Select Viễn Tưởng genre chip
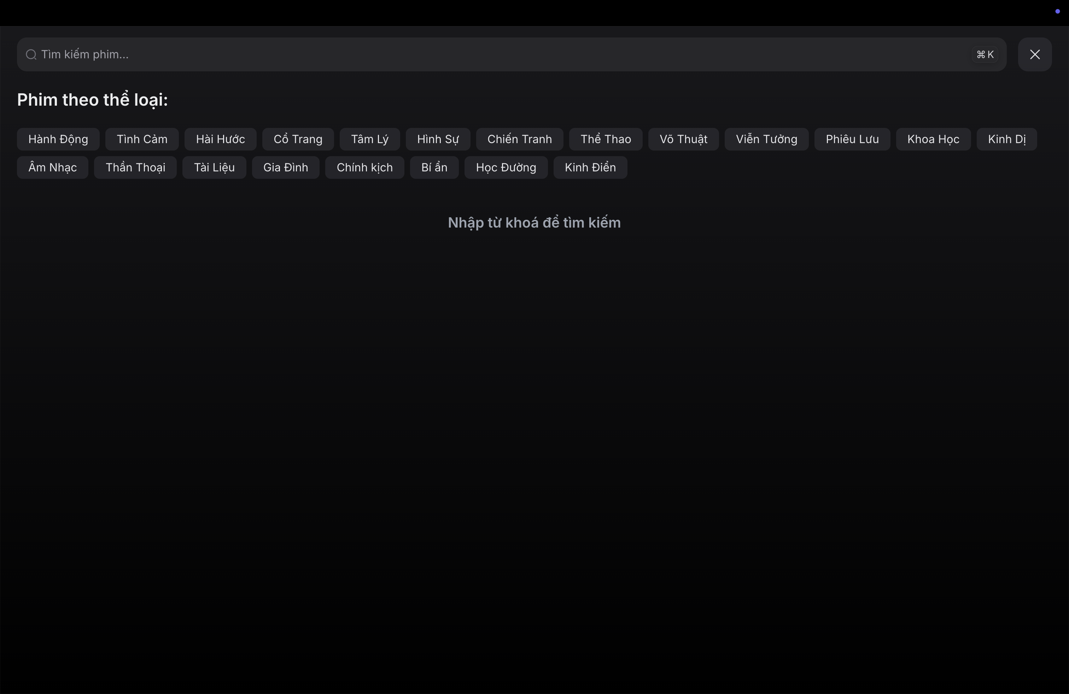1069x694 pixels. click(766, 139)
